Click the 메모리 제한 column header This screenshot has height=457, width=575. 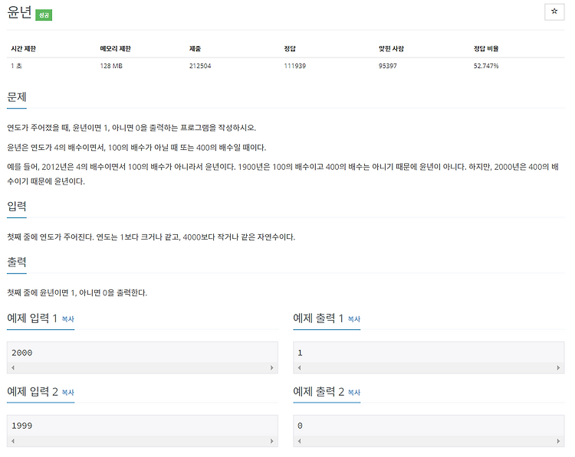pos(116,49)
